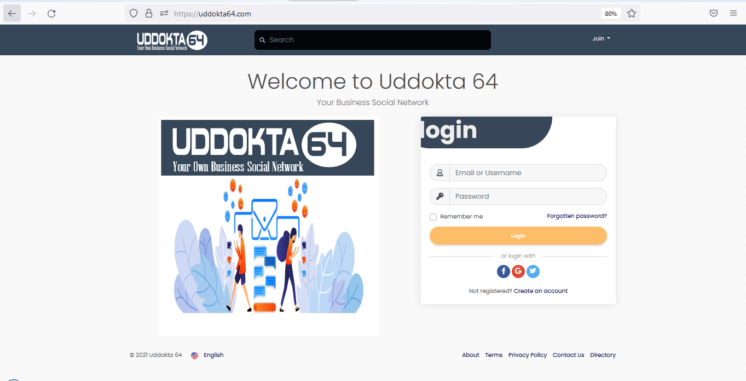Open the Pocket save icon
The width and height of the screenshot is (746, 381).
coord(714,14)
